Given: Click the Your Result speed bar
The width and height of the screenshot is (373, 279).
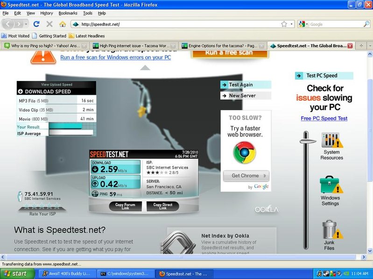Looking at the screenshot, I should tap(65, 126).
